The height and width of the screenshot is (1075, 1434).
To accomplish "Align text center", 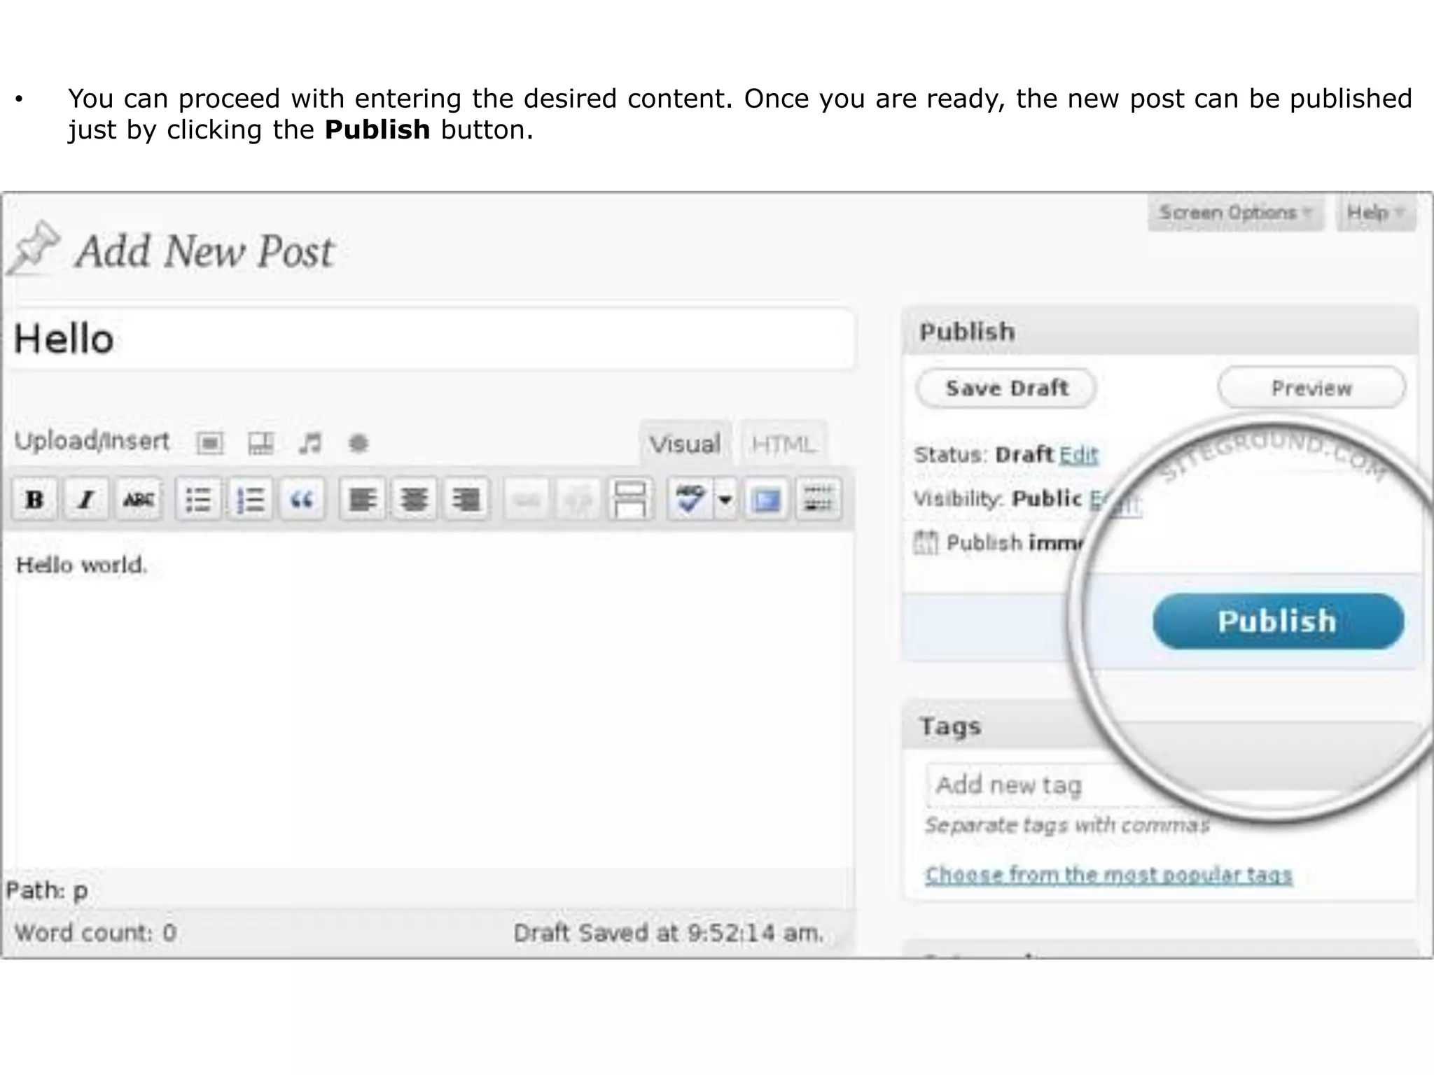I will [414, 499].
